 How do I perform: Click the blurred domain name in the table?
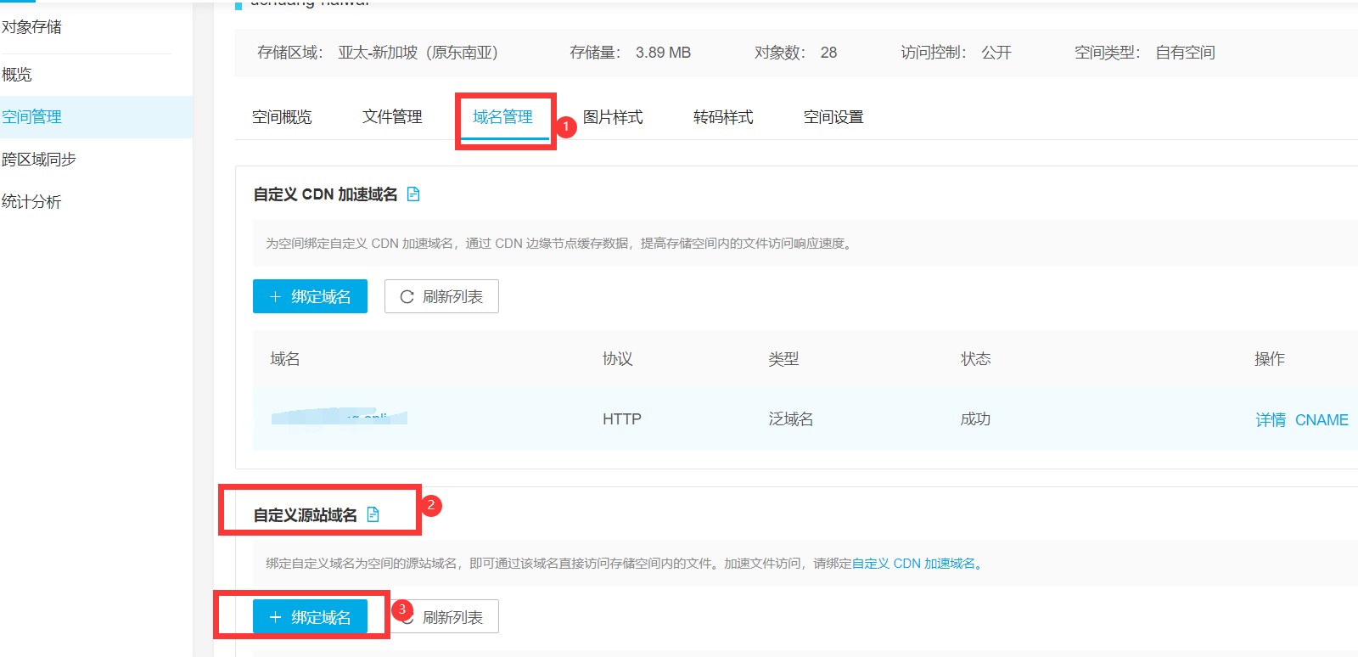coord(339,417)
